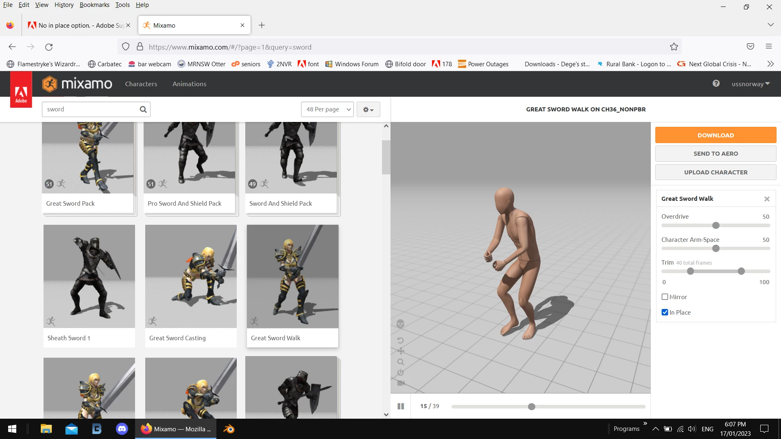Click the search magnifier in sword field
This screenshot has width=781, height=439.
pos(143,109)
